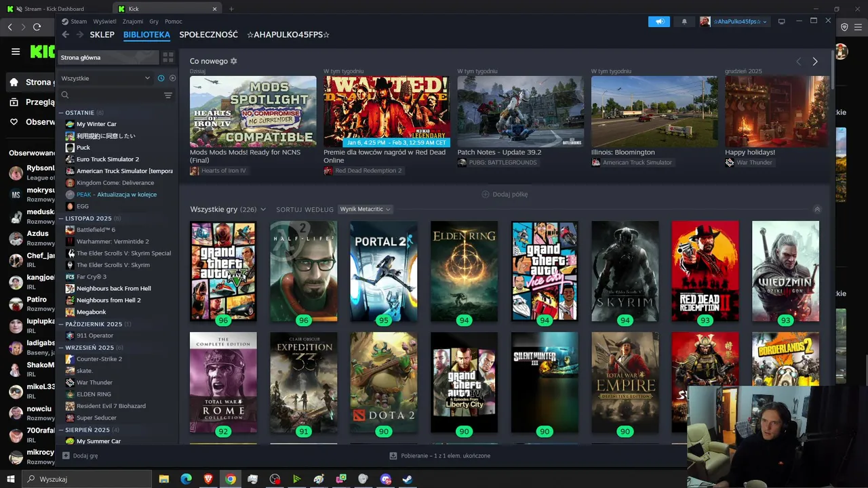Open the Skyrim game cover
Image resolution: width=868 pixels, height=488 pixels.
click(625, 271)
